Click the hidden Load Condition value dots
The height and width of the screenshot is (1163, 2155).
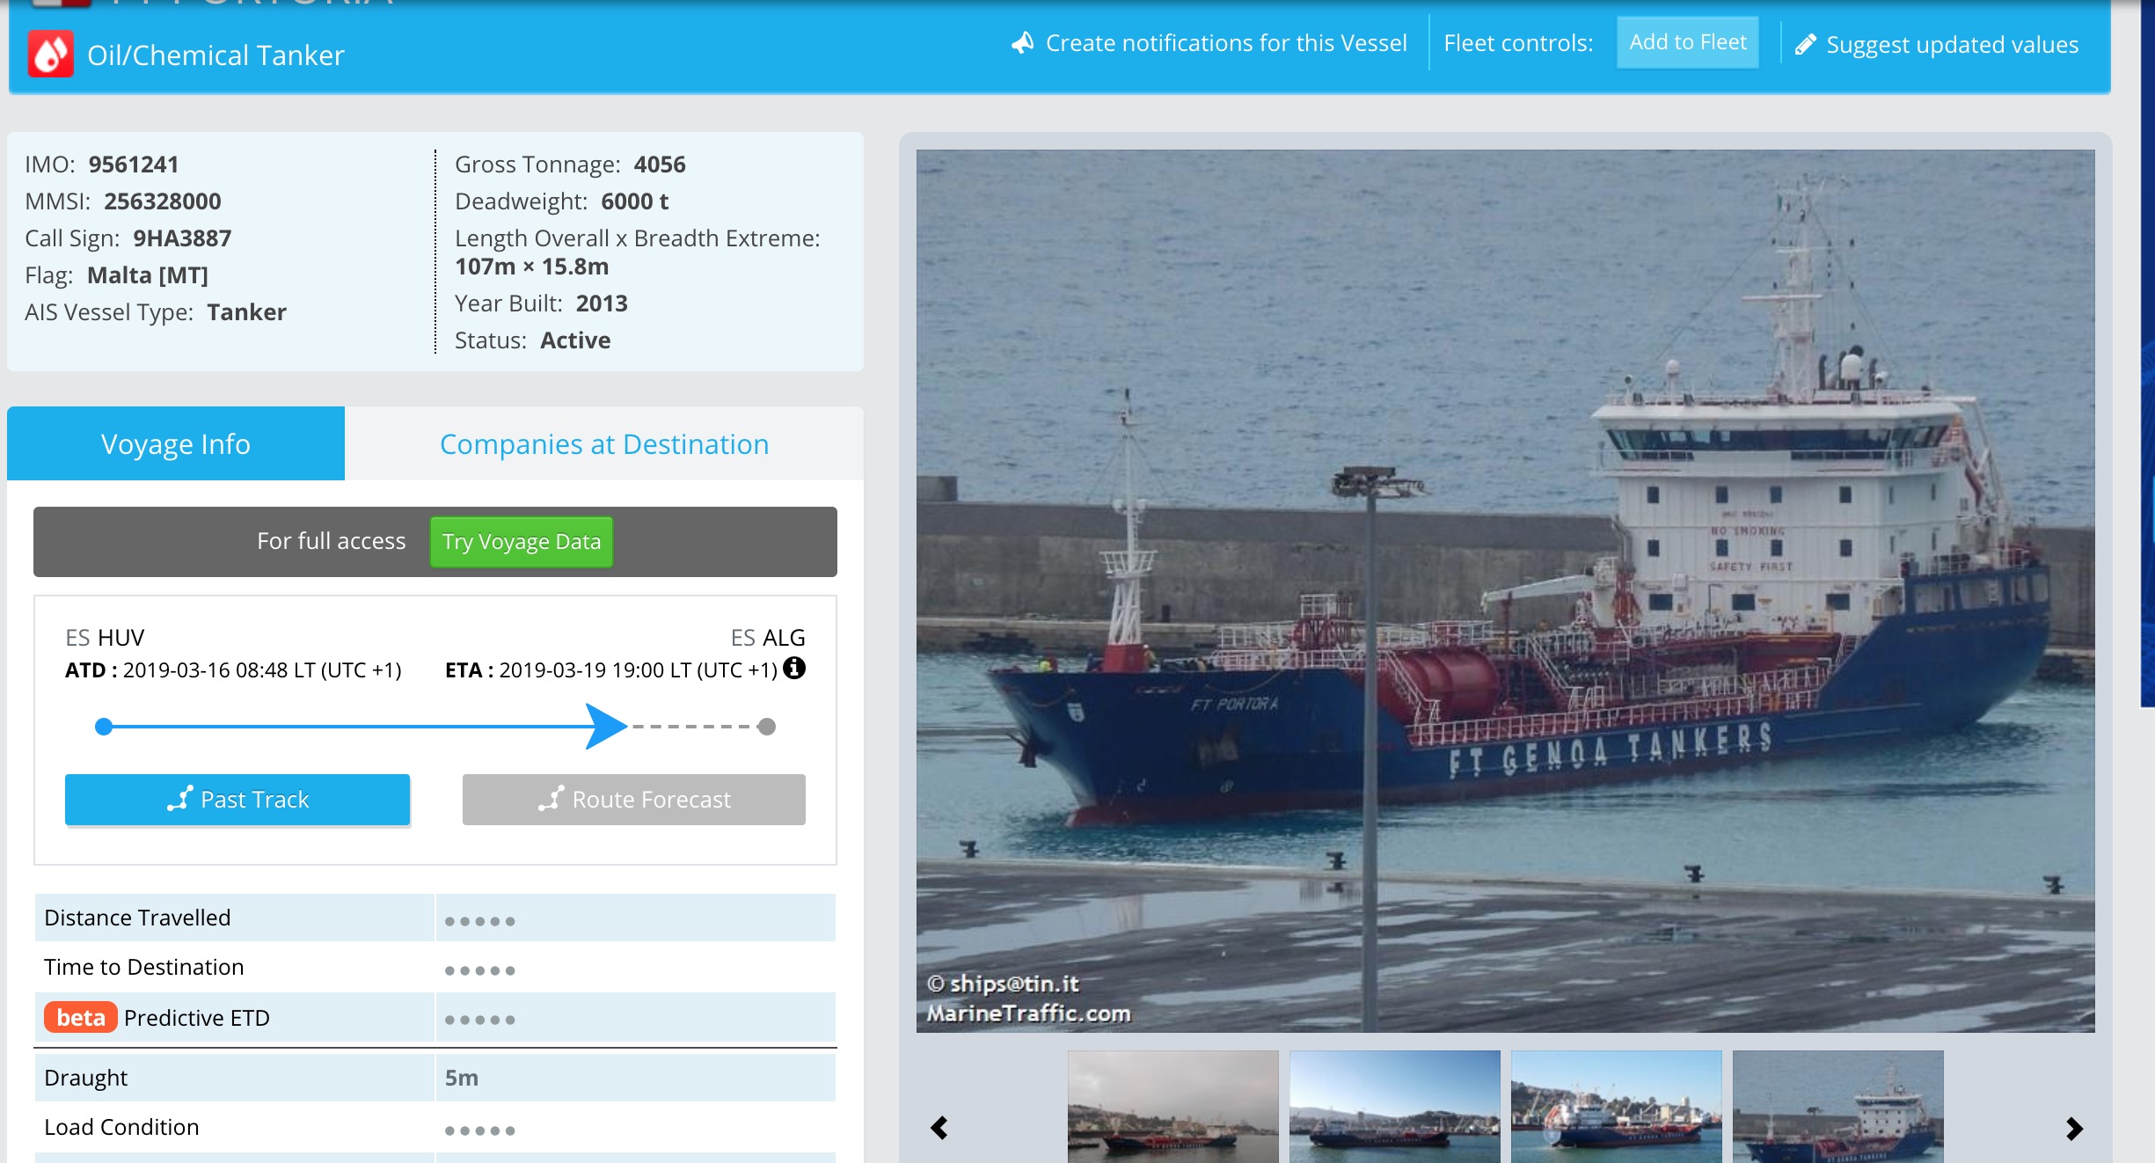coord(480,1130)
